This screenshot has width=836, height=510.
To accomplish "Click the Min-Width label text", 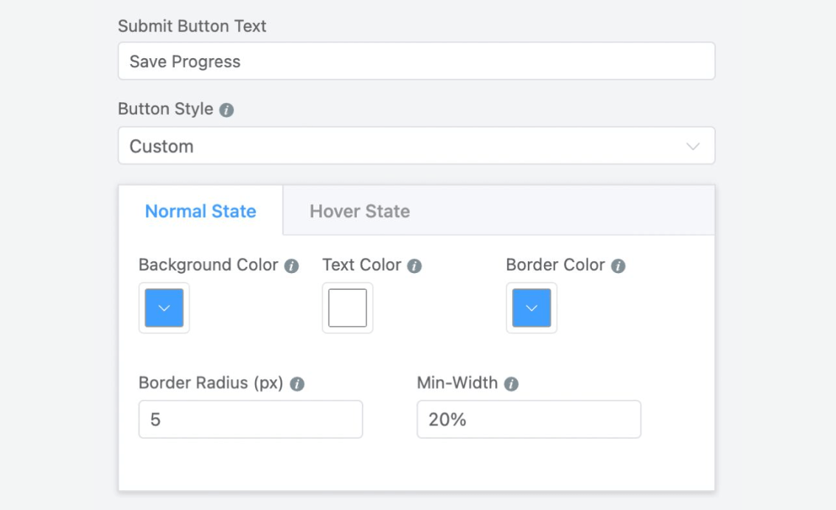I will click(x=457, y=383).
